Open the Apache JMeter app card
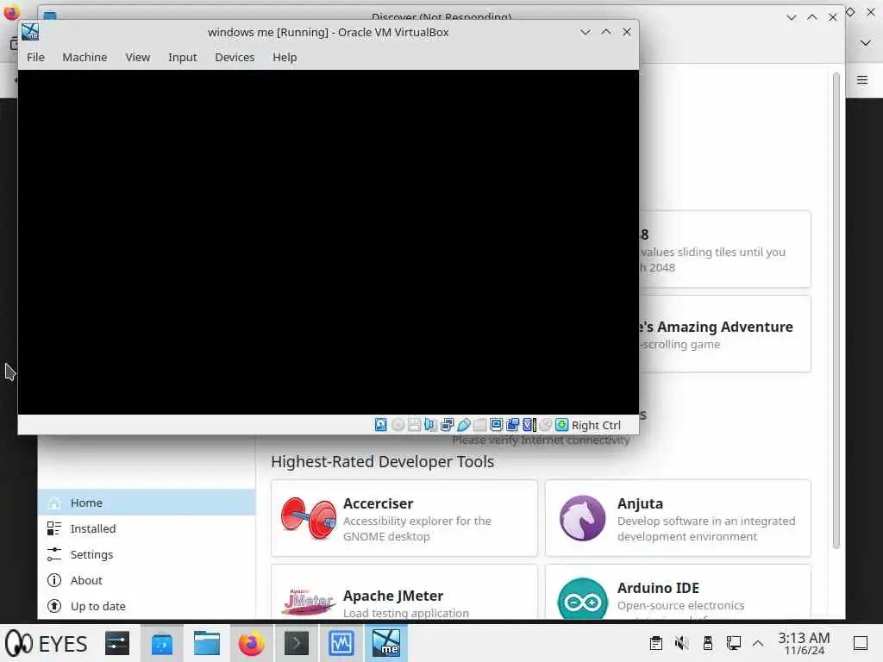 tap(404, 592)
